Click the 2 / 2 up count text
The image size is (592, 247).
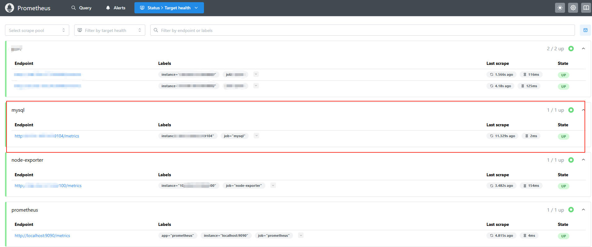tap(555, 49)
